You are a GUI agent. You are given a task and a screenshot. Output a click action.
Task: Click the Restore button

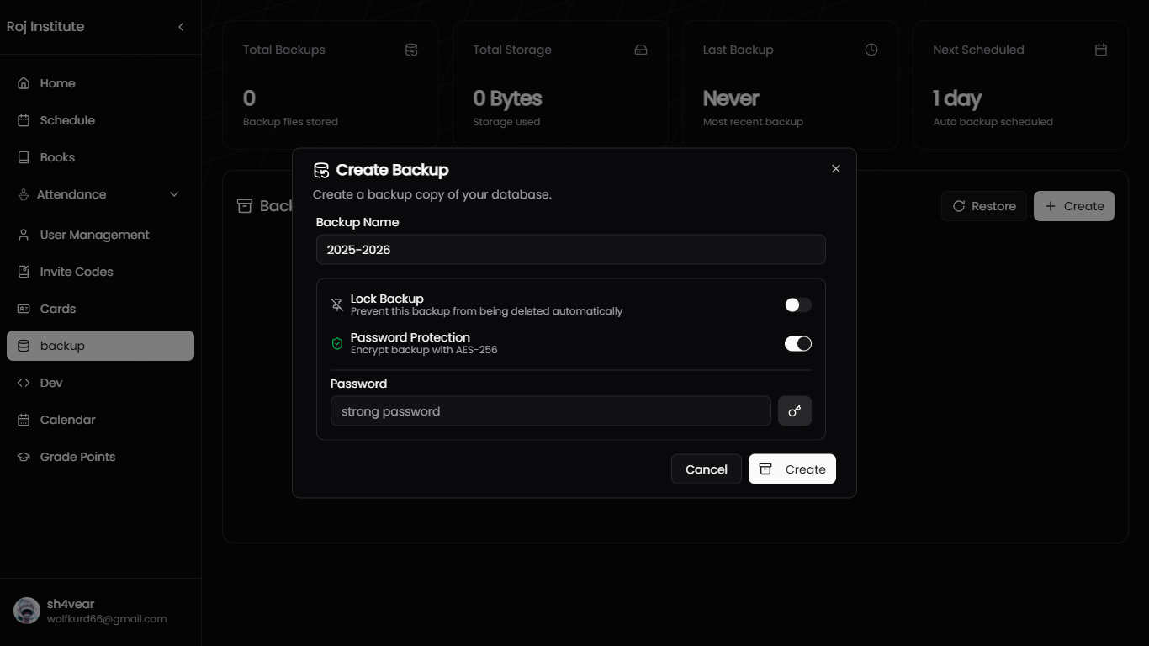coord(984,206)
